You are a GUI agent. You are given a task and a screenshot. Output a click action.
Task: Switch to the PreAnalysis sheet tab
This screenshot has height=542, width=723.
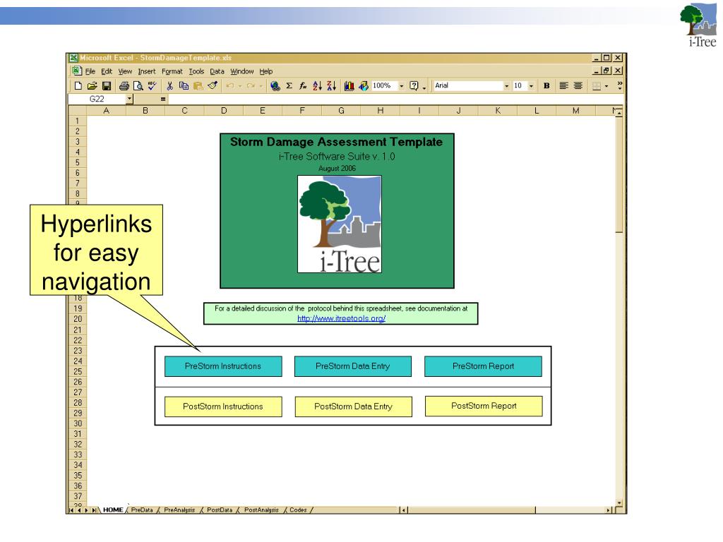(179, 510)
